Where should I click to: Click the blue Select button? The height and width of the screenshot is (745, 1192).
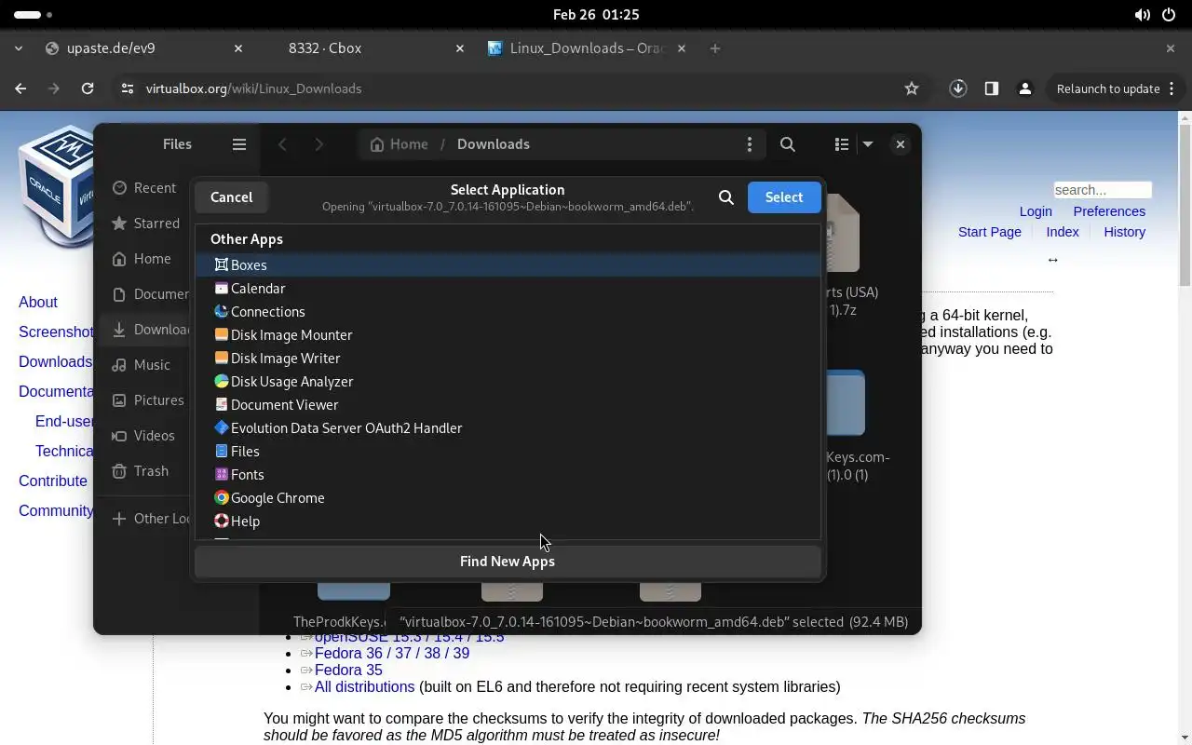pos(784,197)
